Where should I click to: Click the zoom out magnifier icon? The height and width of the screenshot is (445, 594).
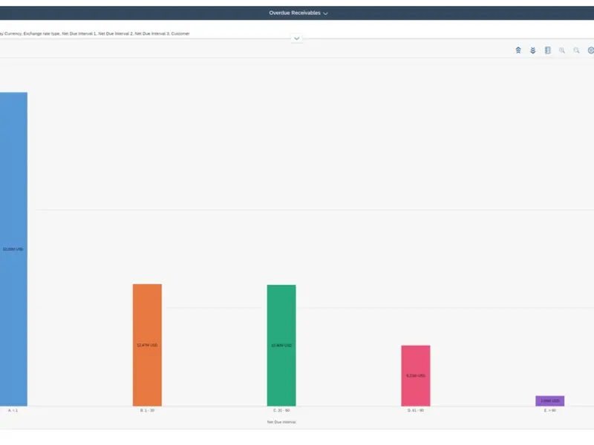pos(576,50)
